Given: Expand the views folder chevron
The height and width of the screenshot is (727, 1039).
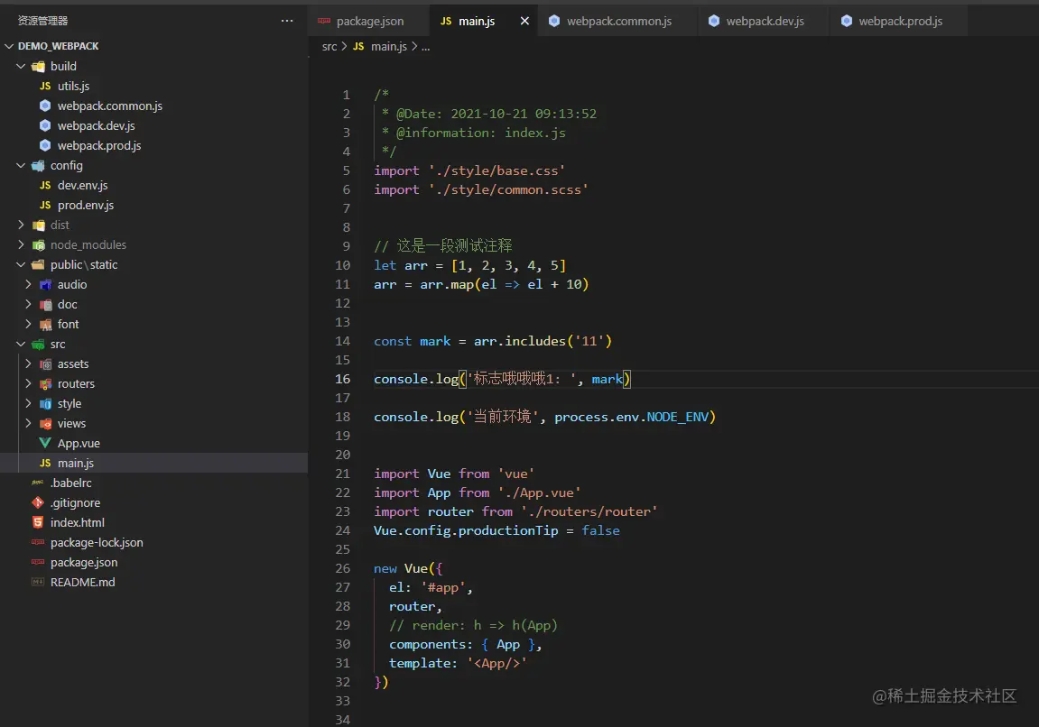Looking at the screenshot, I should tap(28, 424).
